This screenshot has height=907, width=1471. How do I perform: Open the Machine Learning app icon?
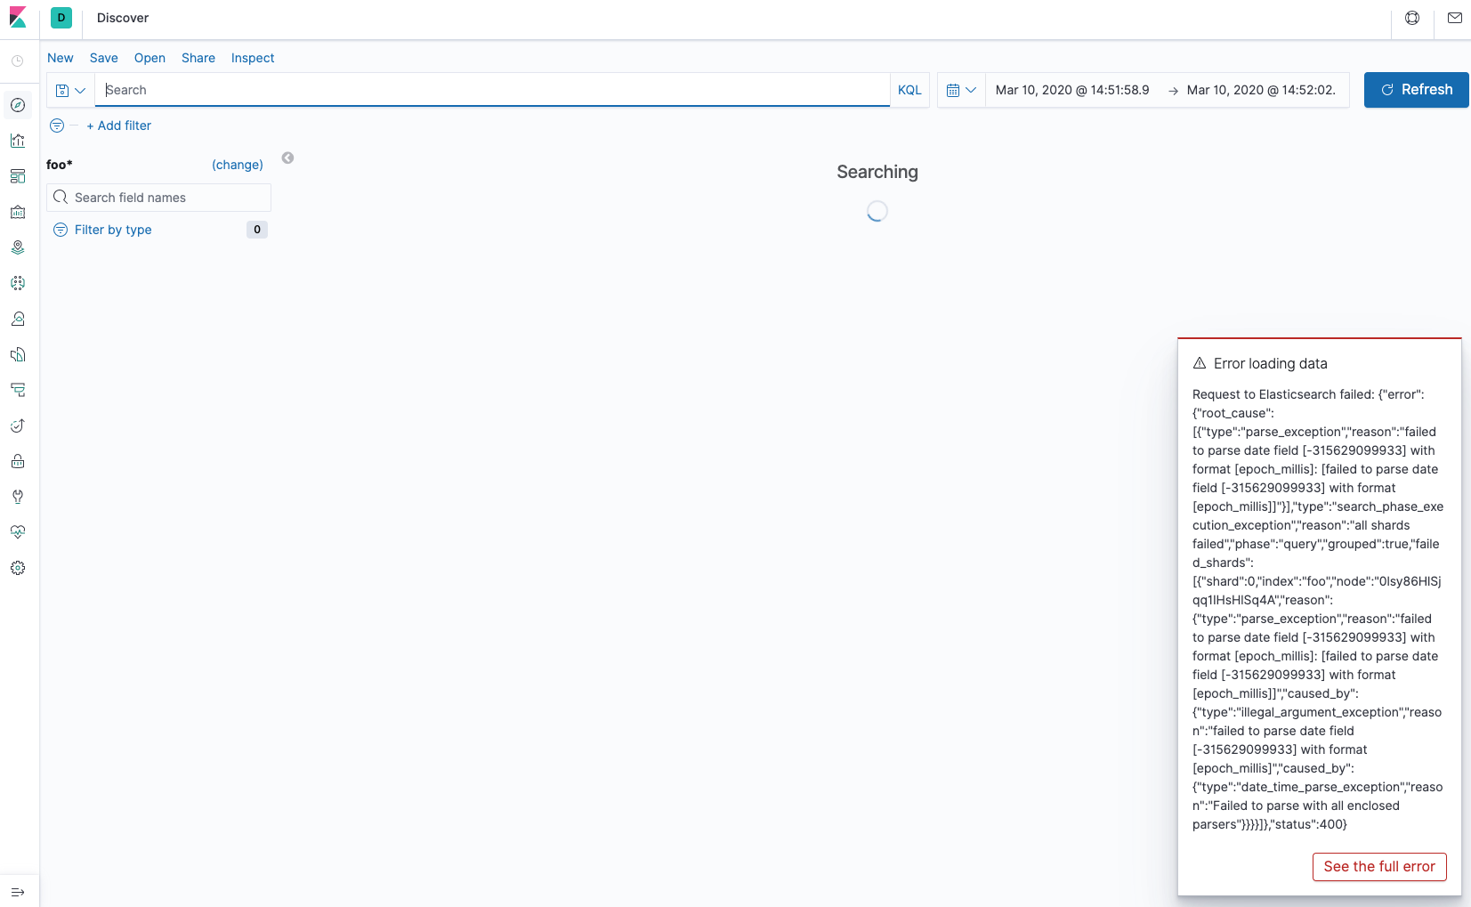point(18,283)
